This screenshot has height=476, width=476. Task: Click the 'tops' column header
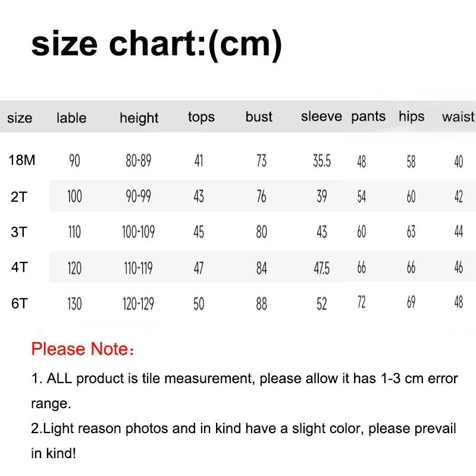click(201, 117)
